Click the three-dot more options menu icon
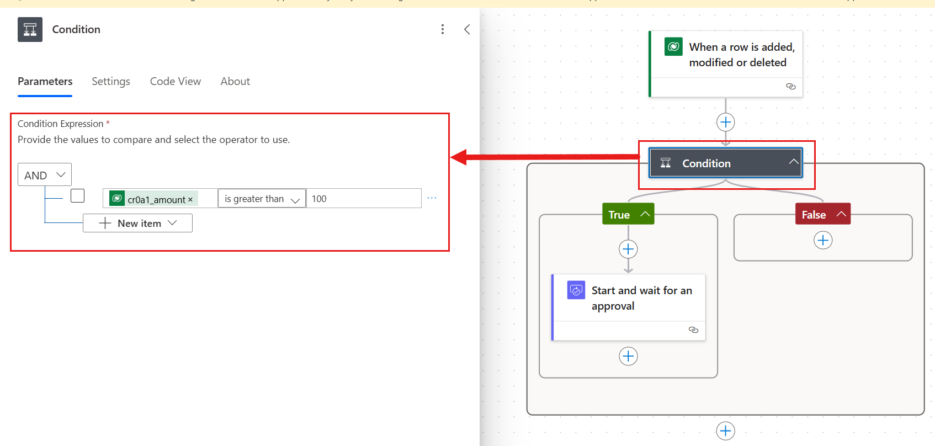 point(442,29)
